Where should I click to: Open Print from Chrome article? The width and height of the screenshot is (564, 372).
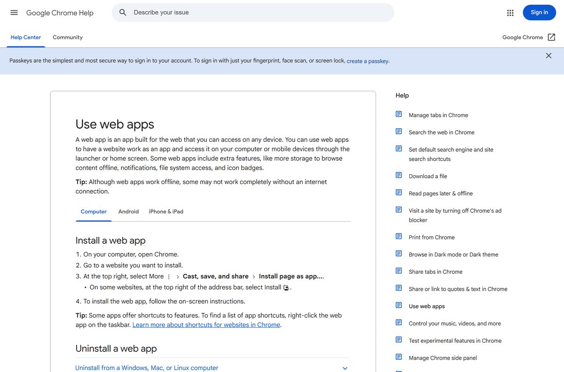431,237
